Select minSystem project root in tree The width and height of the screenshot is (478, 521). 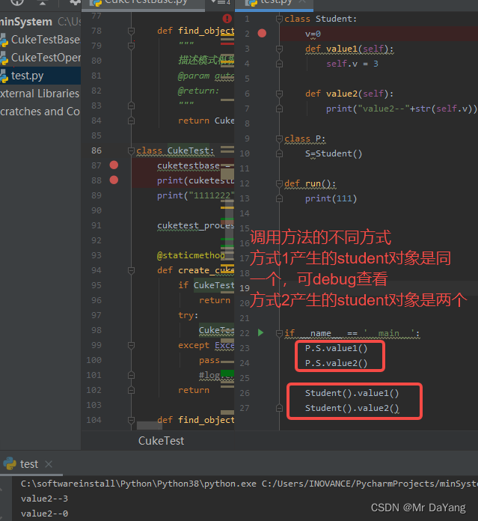click(26, 22)
